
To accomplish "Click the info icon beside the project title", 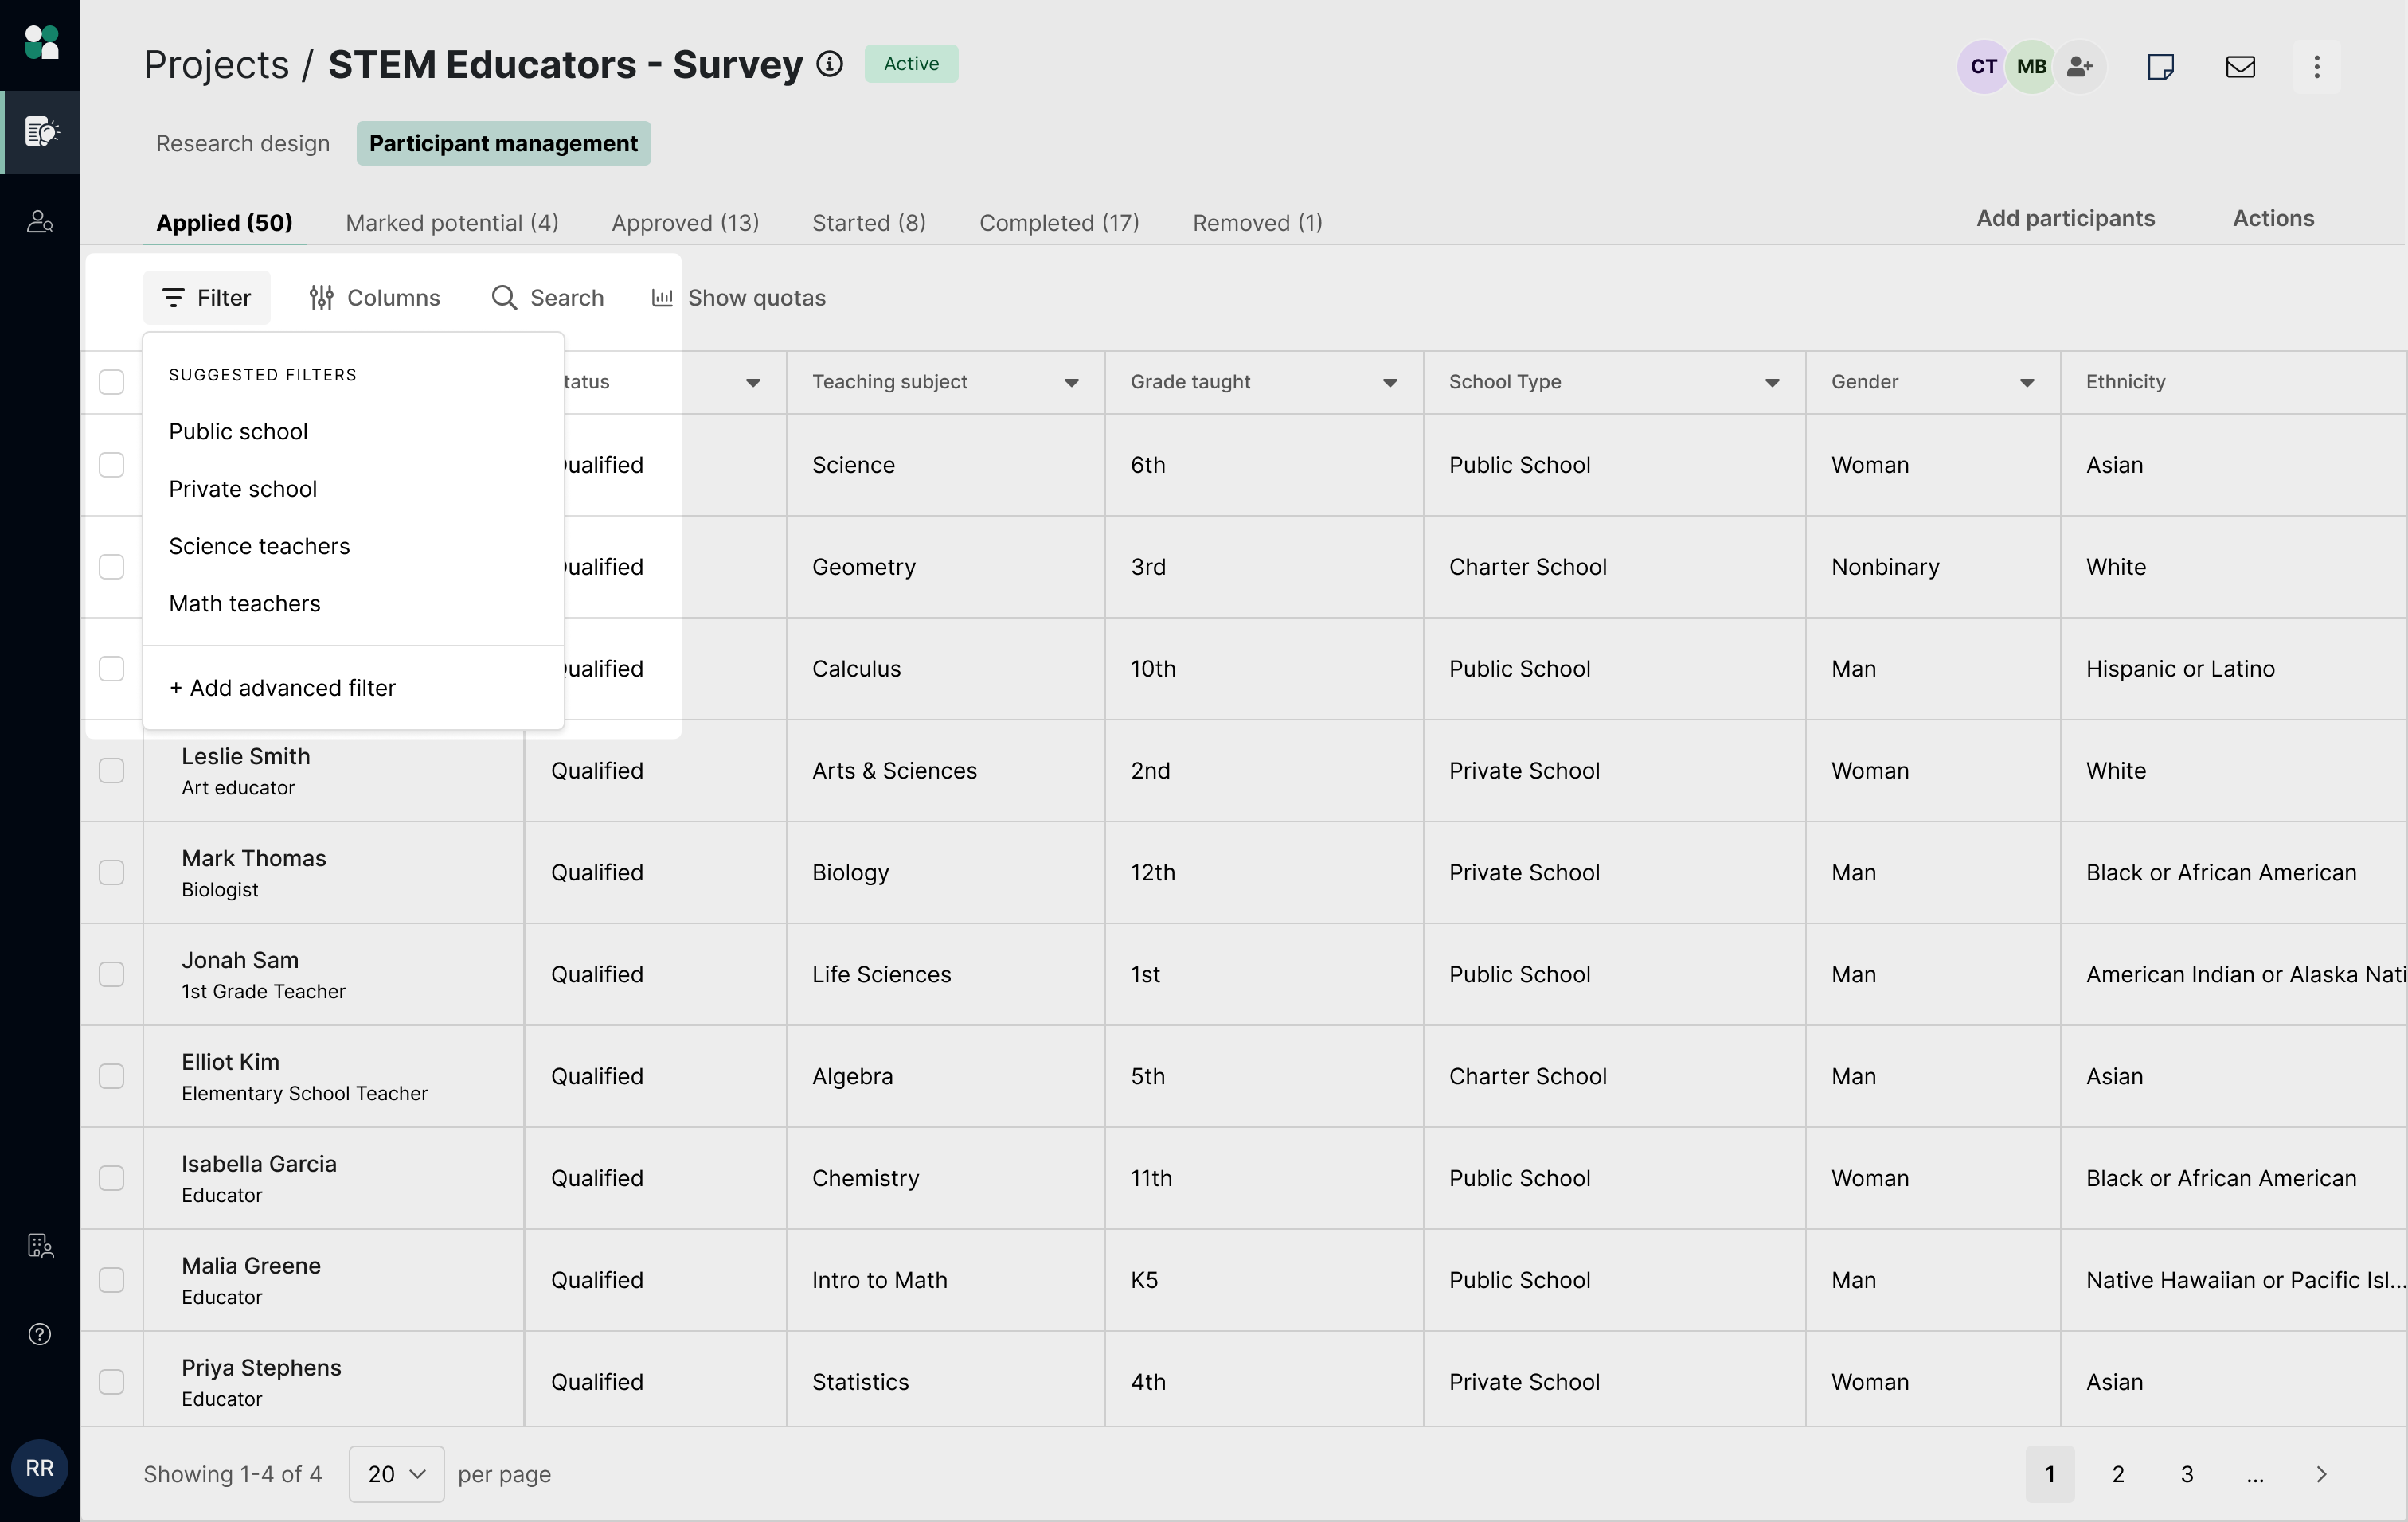I will pos(829,64).
